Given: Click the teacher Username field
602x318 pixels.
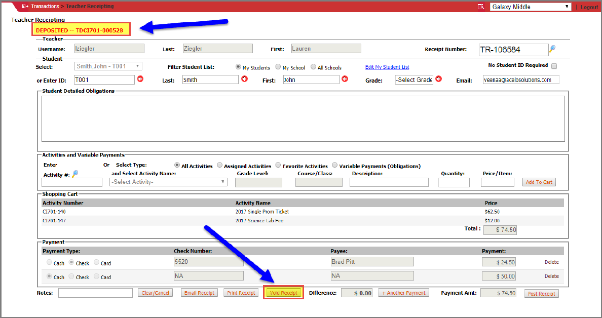Looking at the screenshot, I should (109, 48).
